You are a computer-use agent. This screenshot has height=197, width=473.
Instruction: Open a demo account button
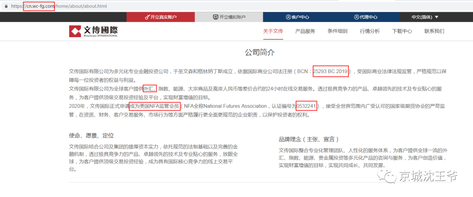(x=229, y=17)
